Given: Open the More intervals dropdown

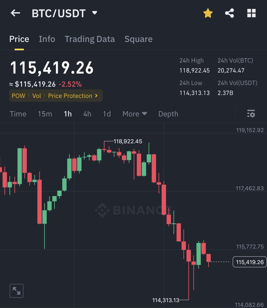Looking at the screenshot, I should 135,114.
